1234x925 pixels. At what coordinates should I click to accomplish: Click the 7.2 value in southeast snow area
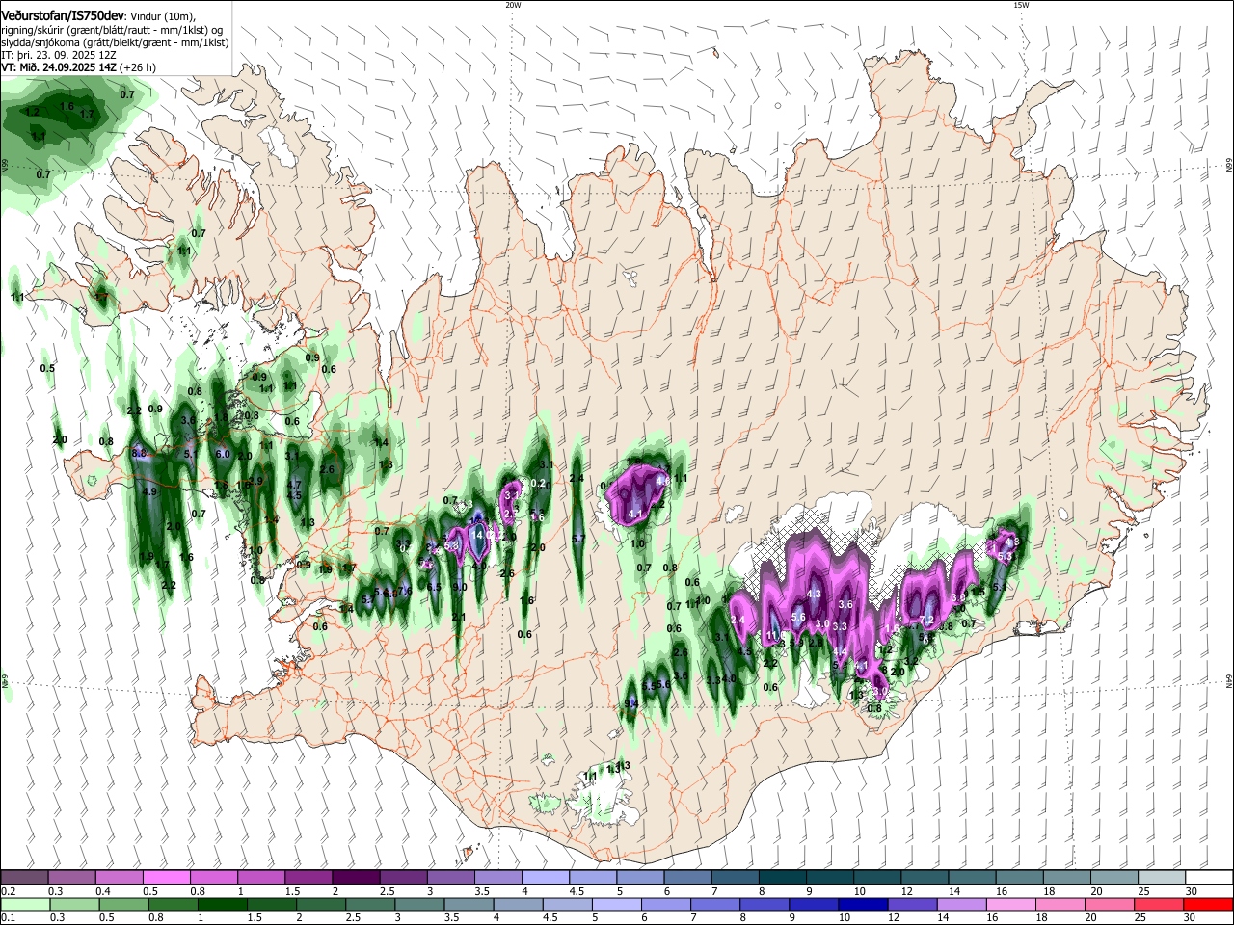pos(928,620)
